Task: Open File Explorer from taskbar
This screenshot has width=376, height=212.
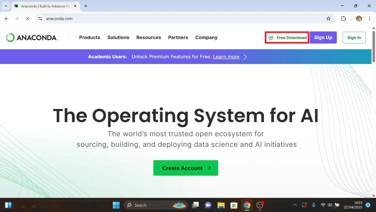Action: tap(221, 205)
